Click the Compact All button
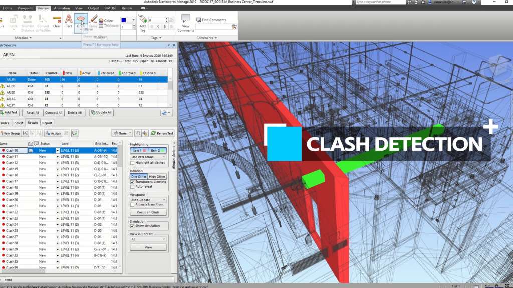513x288 pixels. [54, 112]
